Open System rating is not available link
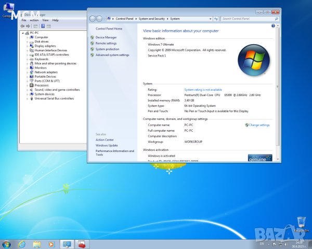 tap(203, 90)
